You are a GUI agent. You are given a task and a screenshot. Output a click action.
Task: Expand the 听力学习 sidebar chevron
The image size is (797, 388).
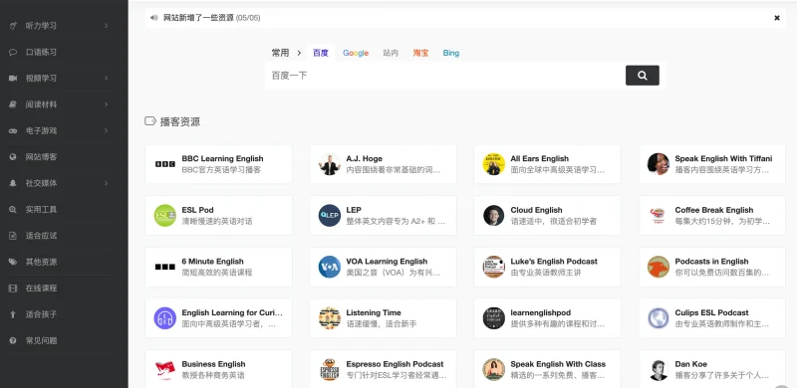(107, 26)
